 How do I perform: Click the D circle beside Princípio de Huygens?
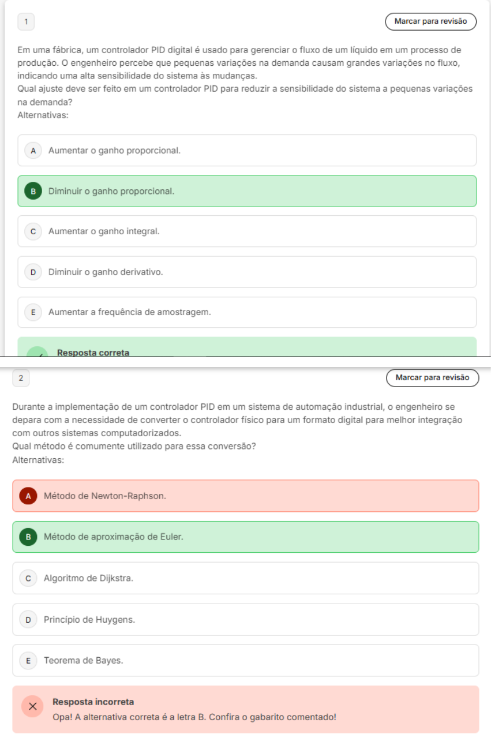click(28, 620)
